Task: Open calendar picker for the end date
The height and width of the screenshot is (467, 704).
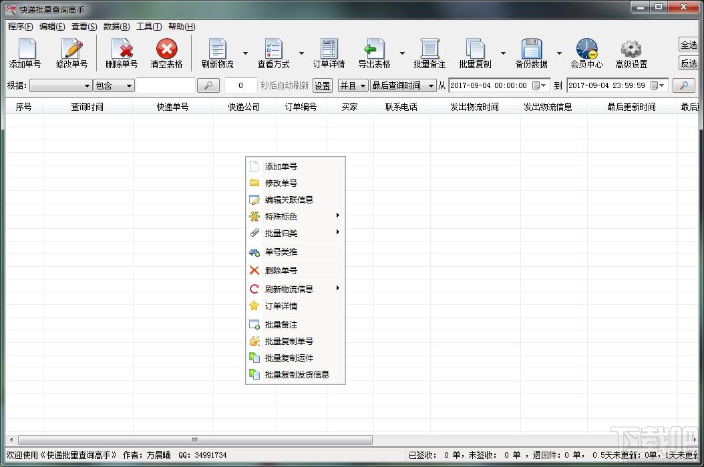Action: coord(657,85)
